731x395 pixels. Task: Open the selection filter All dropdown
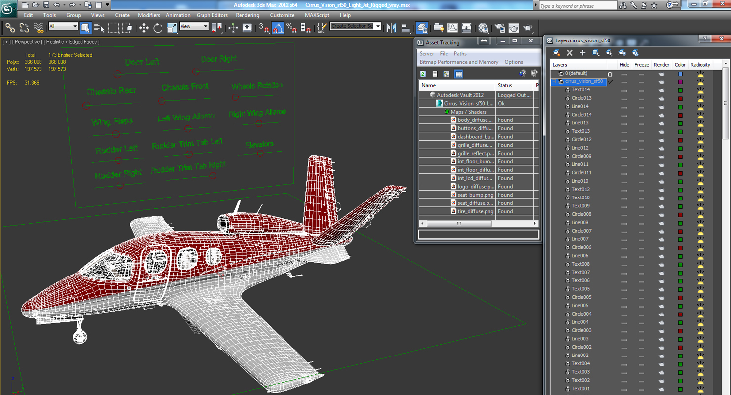click(x=63, y=26)
